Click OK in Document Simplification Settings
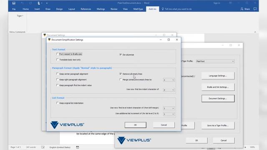The image size is (267, 150). point(135,125)
